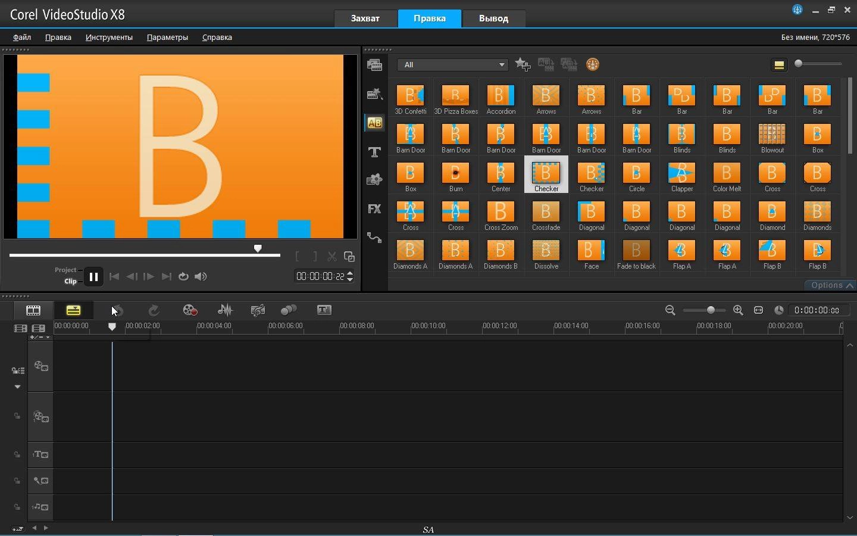The image size is (857, 536).
Task: Zoom in the timeline
Action: (738, 310)
